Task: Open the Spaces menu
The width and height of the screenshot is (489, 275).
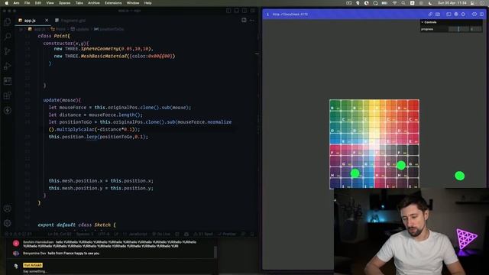Action: pyautogui.click(x=64, y=3)
